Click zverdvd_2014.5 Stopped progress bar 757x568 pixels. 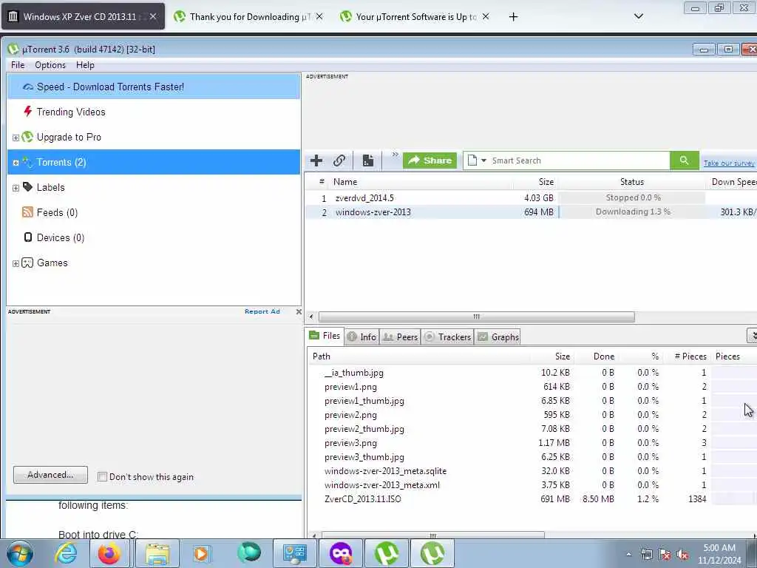[x=633, y=197]
